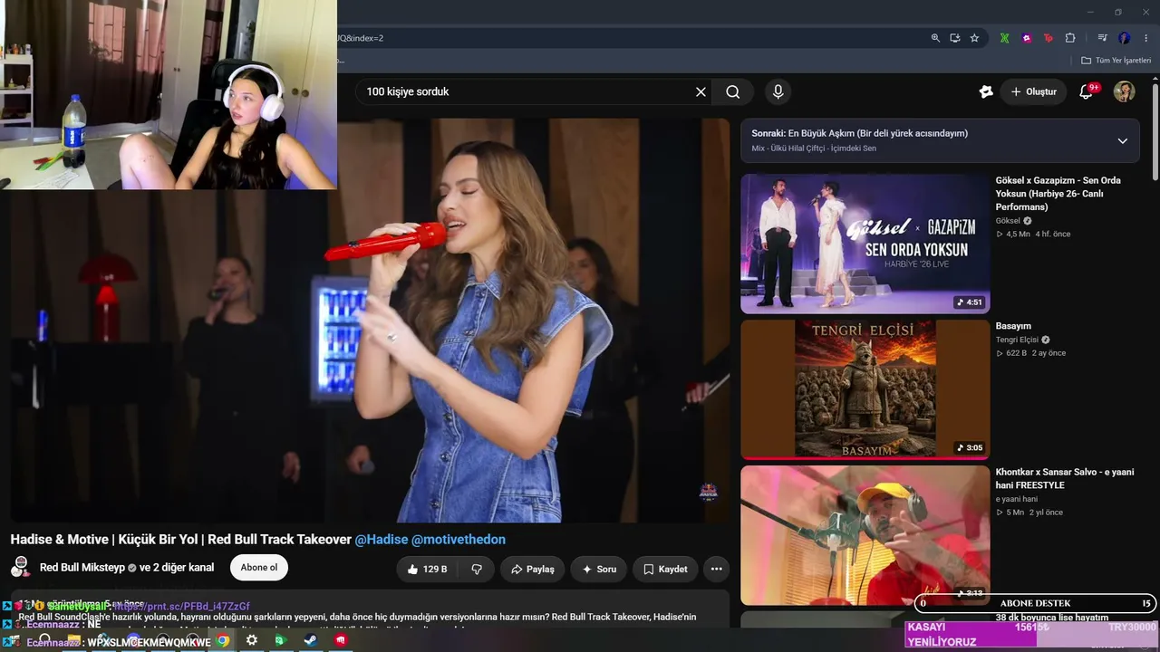This screenshot has height=652, width=1160.
Task: Open more actions three-dot menu under video
Action: 716,569
